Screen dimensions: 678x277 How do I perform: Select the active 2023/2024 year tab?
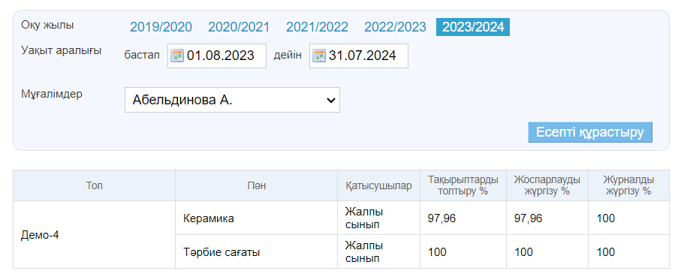pyautogui.click(x=473, y=27)
